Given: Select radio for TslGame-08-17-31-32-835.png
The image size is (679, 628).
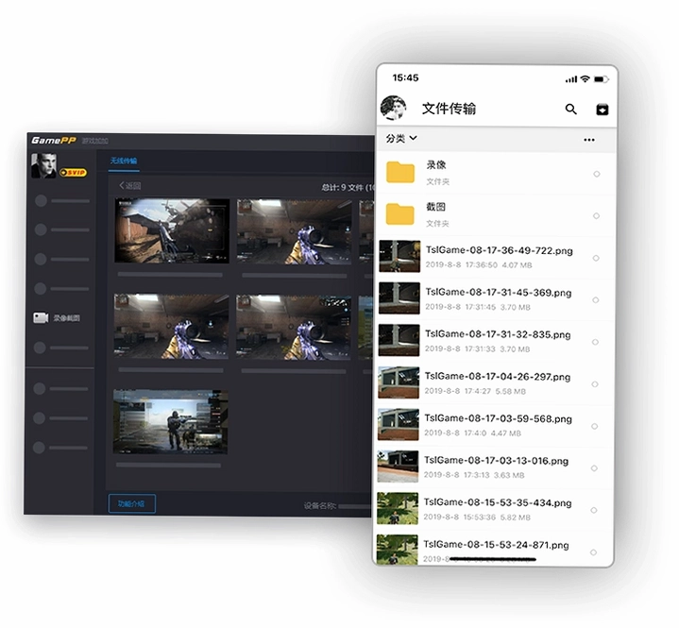Looking at the screenshot, I should [x=596, y=342].
